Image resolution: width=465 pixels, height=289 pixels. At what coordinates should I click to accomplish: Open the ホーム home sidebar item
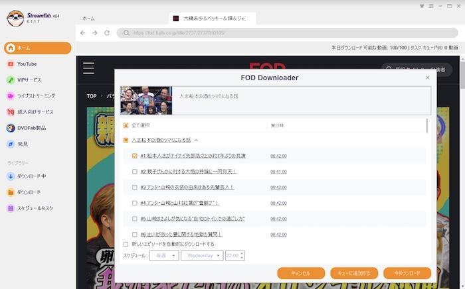38,48
